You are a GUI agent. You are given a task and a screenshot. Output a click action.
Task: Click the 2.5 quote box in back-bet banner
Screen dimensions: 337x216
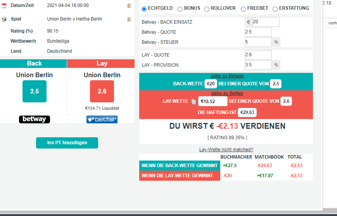coord(276,84)
